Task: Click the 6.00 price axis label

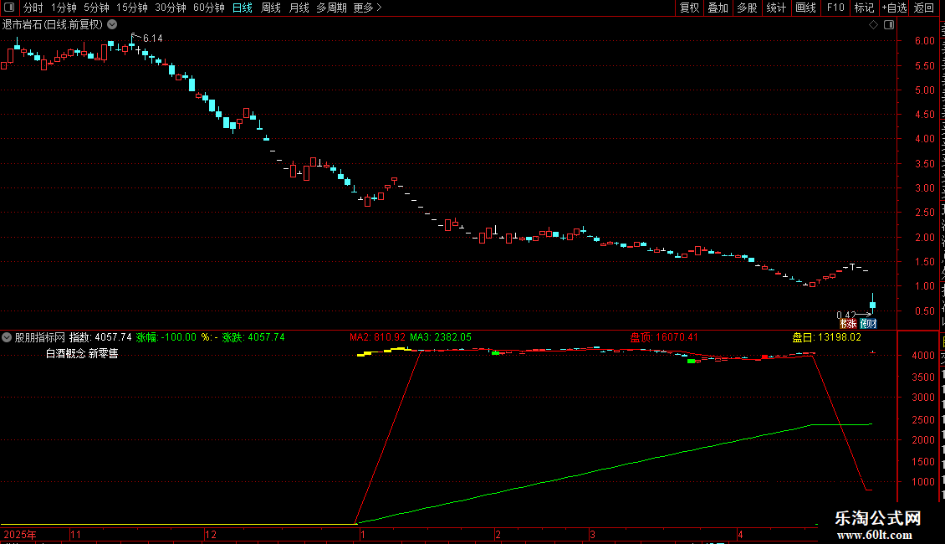Action: (x=924, y=40)
